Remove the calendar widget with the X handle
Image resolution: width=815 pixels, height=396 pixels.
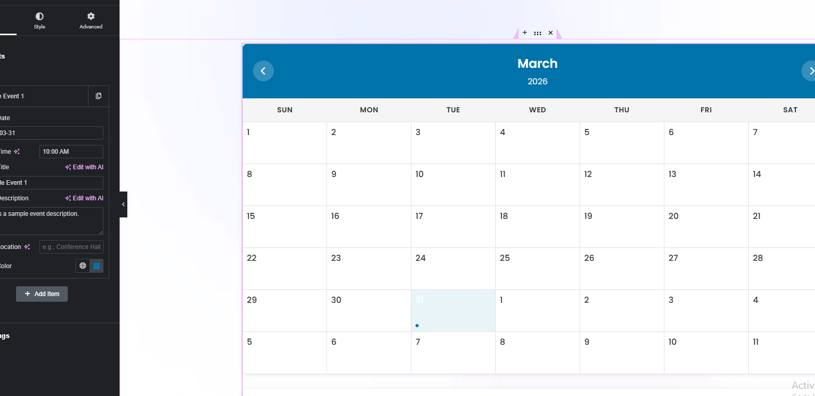pyautogui.click(x=551, y=33)
